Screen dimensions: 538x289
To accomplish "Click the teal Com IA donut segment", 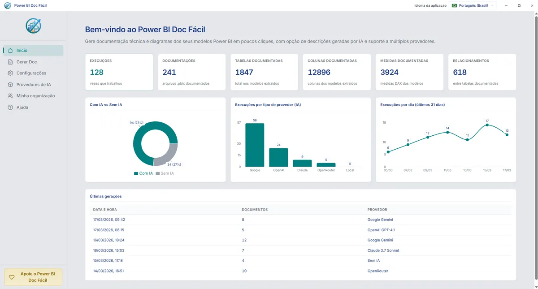I will [x=140, y=154].
